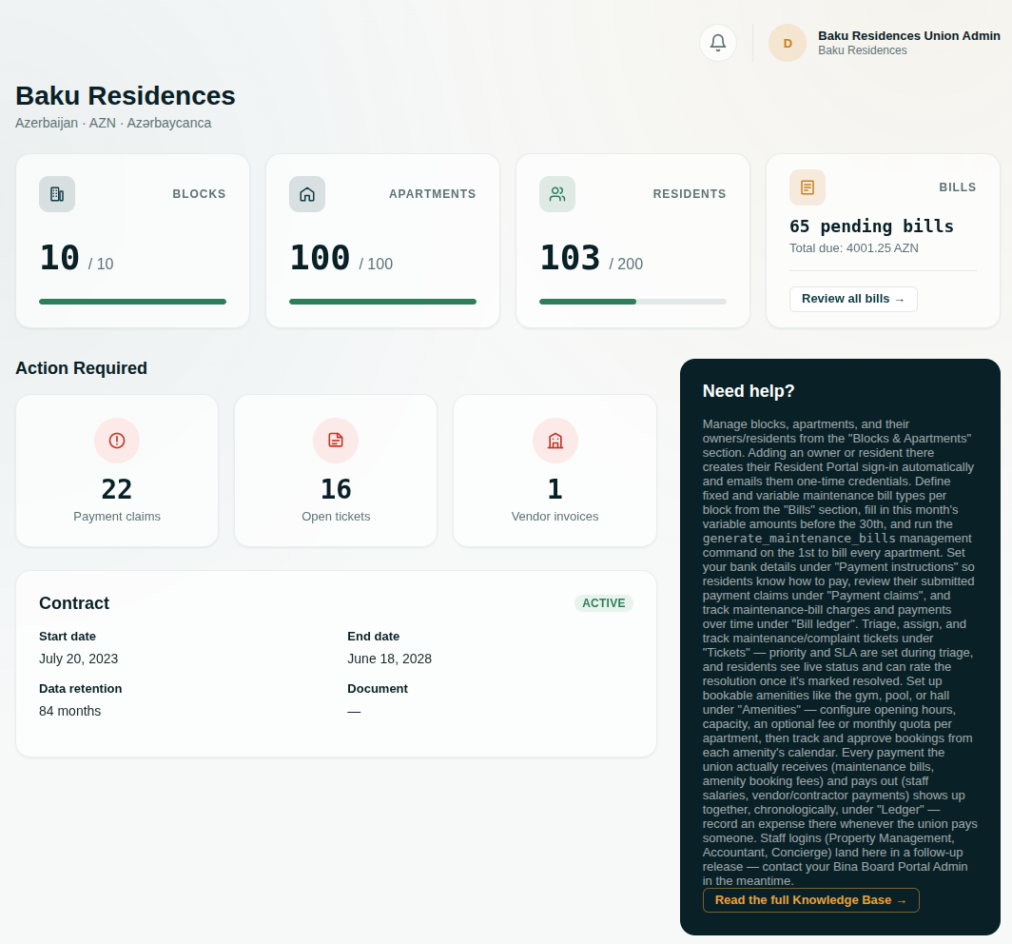Open the Payment claims card label

click(117, 517)
